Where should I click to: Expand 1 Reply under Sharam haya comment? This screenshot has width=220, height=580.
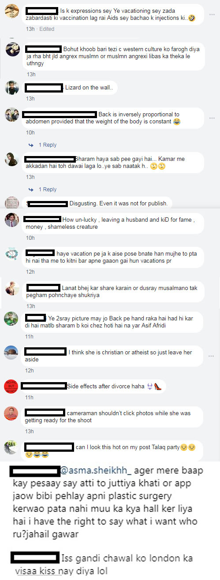pyautogui.click(x=48, y=190)
